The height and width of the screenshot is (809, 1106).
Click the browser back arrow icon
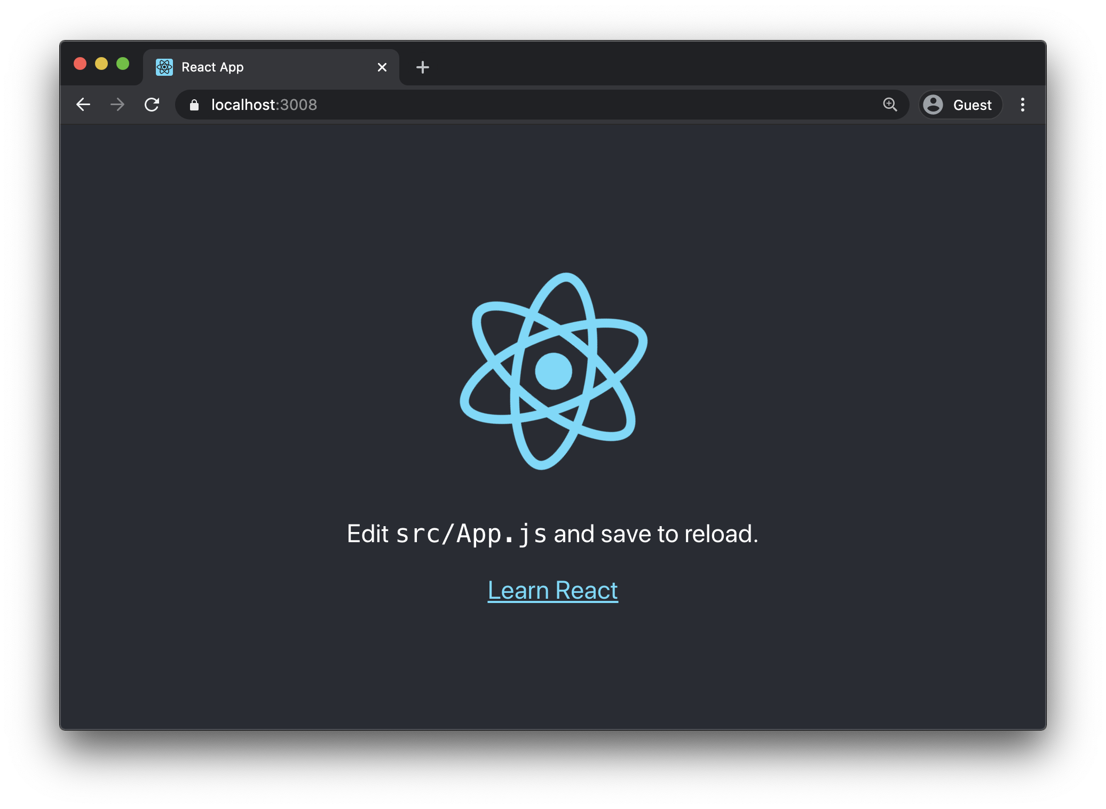point(83,105)
